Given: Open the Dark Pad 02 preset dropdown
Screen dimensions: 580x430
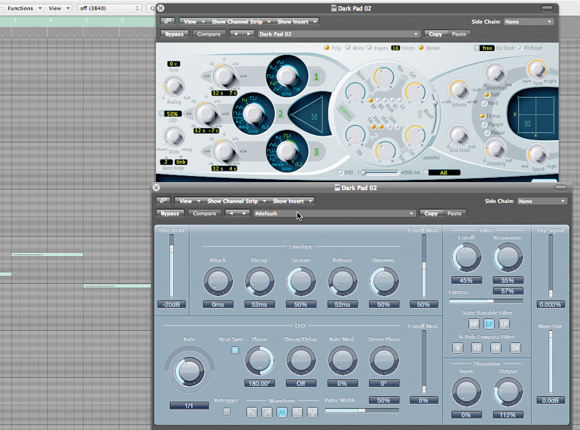Looking at the screenshot, I should coord(339,34).
